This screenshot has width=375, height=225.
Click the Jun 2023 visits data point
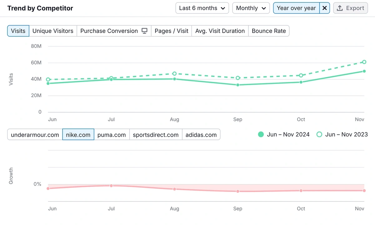click(x=48, y=79)
